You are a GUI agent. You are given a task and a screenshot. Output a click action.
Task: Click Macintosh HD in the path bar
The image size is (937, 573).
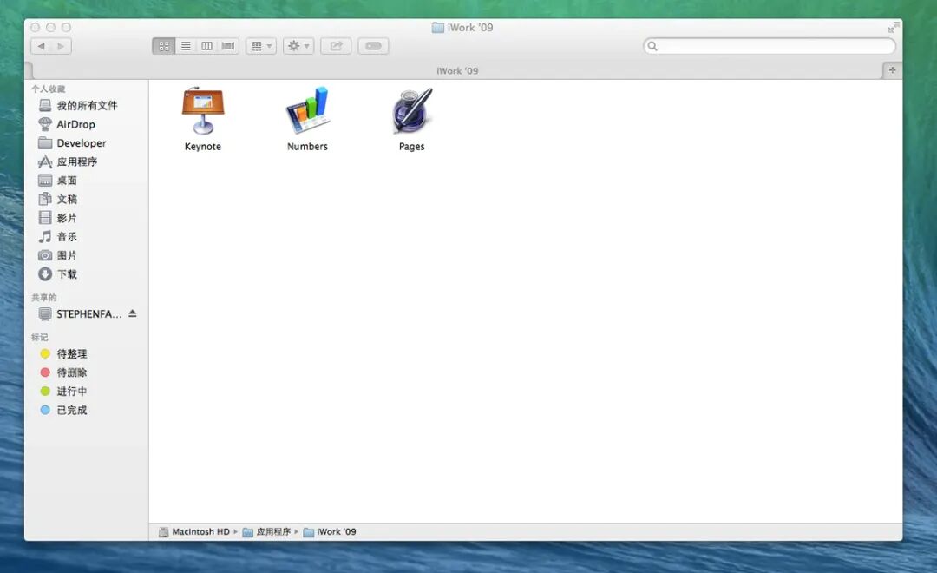[x=194, y=531]
